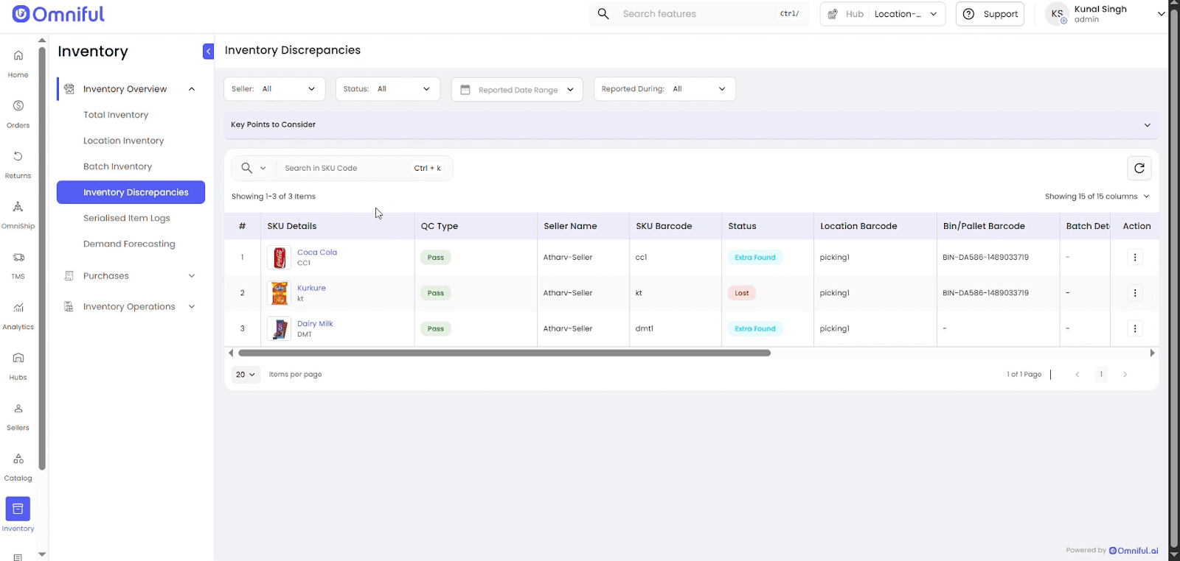Image resolution: width=1180 pixels, height=561 pixels.
Task: Go to Returns in left rail
Action: (x=18, y=163)
